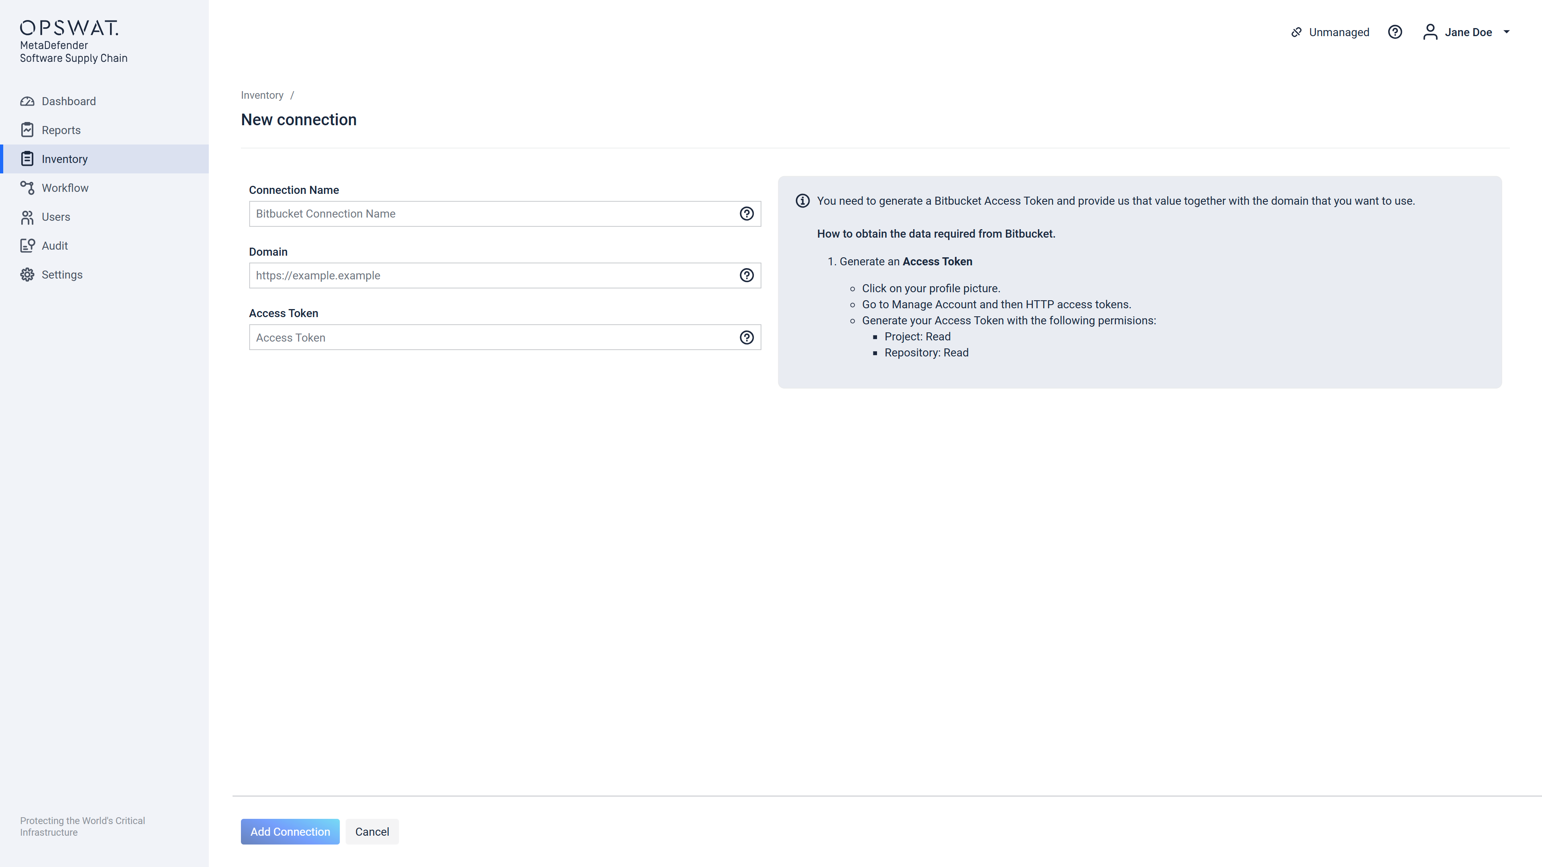Image resolution: width=1542 pixels, height=867 pixels.
Task: Click the top bar help icon
Action: [x=1395, y=32]
